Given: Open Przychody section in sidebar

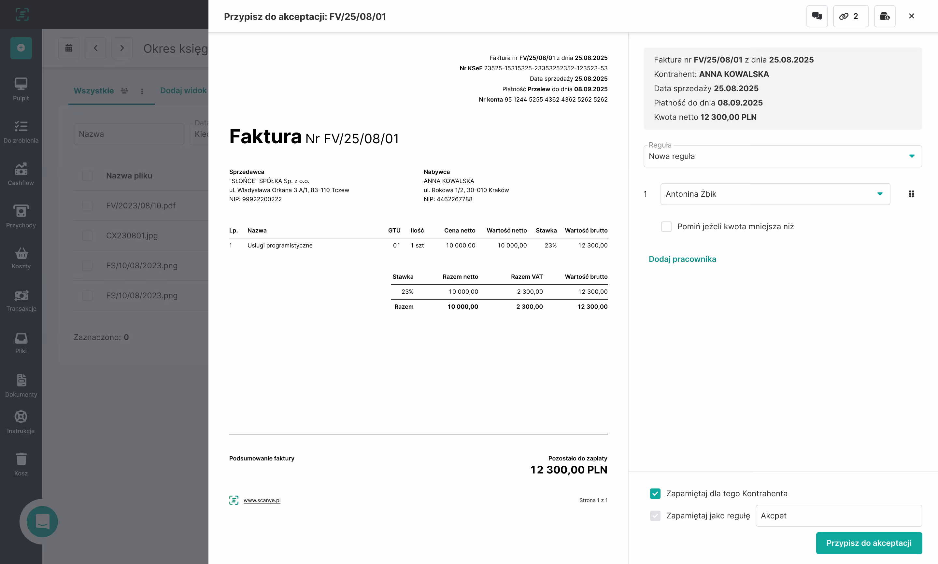Looking at the screenshot, I should pyautogui.click(x=21, y=216).
